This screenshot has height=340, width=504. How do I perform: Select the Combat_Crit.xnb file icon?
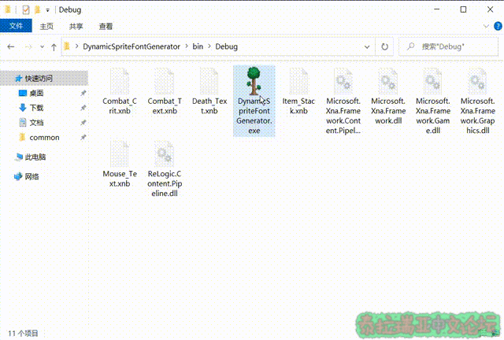(x=120, y=81)
